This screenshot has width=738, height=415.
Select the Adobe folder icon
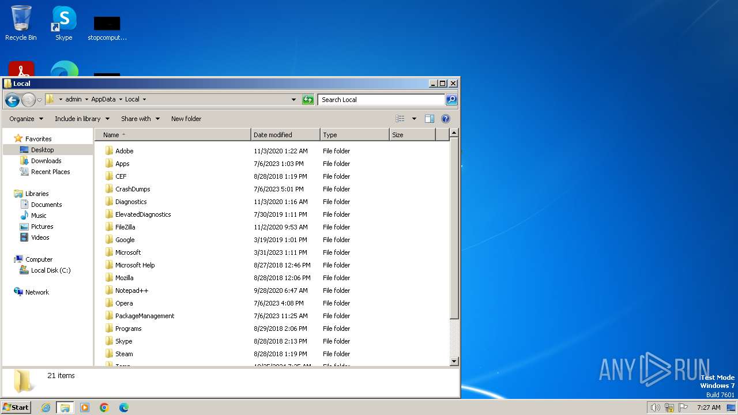point(109,151)
